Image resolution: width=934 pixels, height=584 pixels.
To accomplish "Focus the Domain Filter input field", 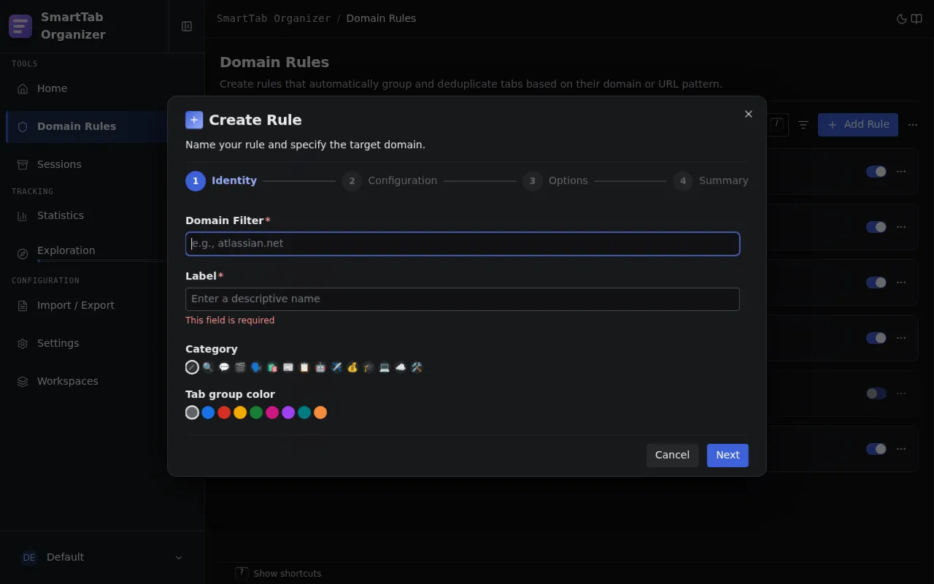I will [463, 244].
